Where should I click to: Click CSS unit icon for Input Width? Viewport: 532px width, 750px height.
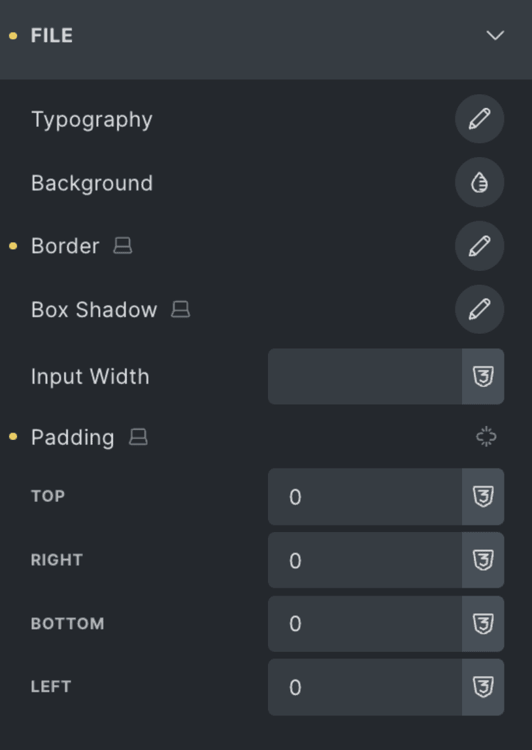click(x=483, y=376)
